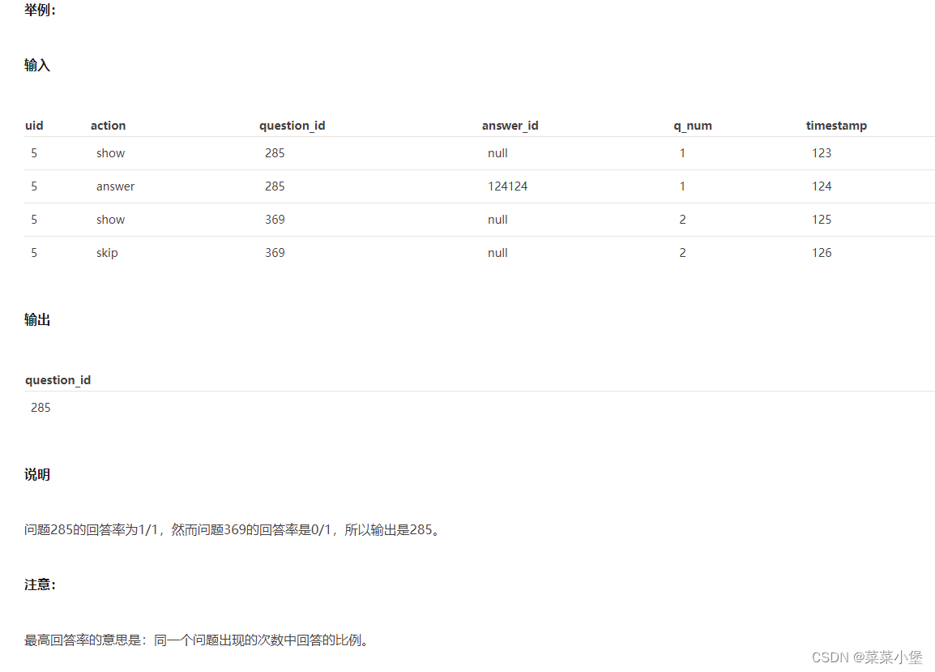The width and height of the screenshot is (935, 672).
Task: Select the timestamp column header
Action: click(836, 126)
